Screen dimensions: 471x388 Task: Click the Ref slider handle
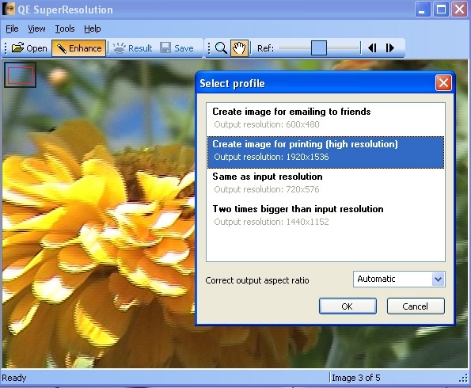click(x=319, y=48)
